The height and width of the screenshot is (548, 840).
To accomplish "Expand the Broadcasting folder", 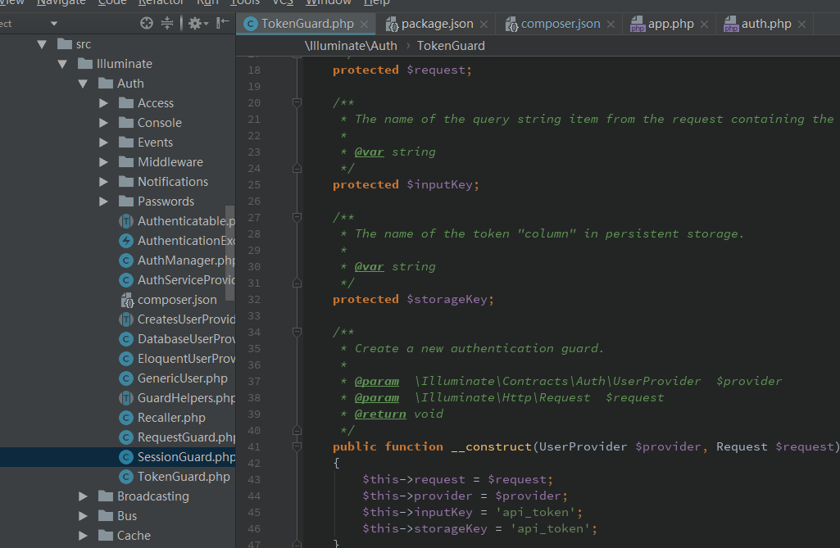I will tap(83, 496).
